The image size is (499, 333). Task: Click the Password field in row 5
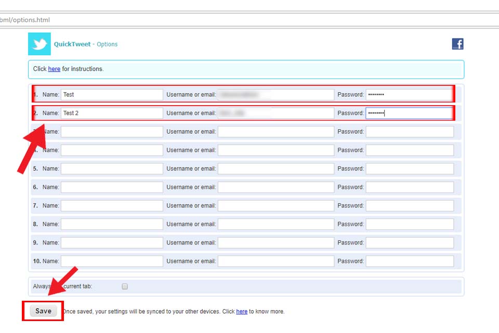pyautogui.click(x=409, y=169)
